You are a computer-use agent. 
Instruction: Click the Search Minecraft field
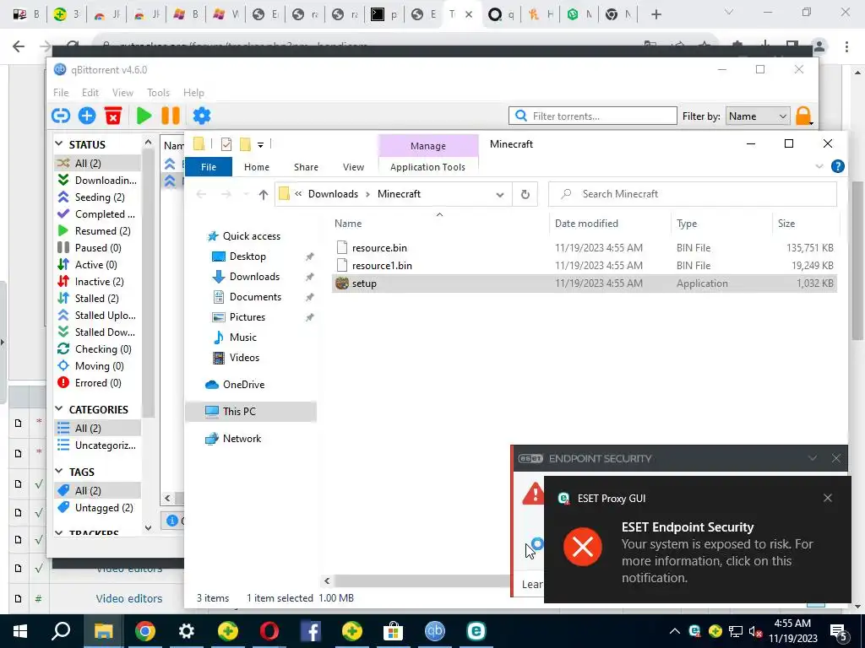coord(693,194)
